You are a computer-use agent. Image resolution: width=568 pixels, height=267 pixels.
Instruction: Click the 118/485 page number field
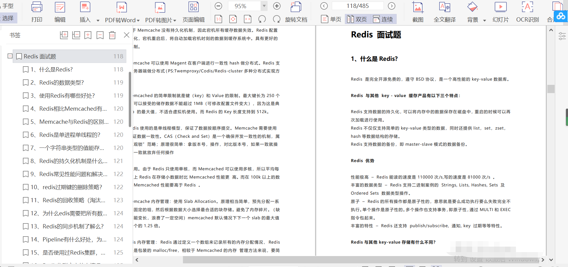pos(358,6)
